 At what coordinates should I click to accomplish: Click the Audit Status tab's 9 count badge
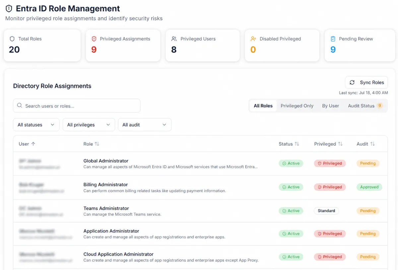(380, 106)
